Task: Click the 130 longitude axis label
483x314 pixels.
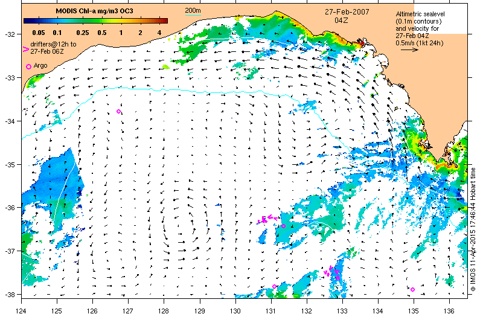Action: [x=235, y=310]
